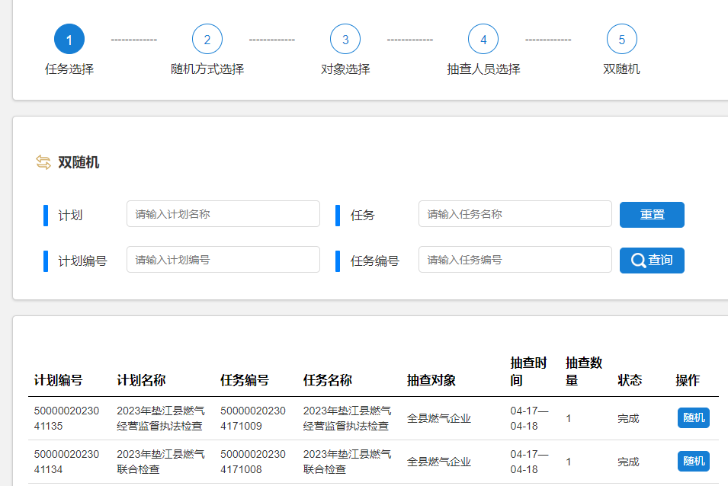Viewport: 728px width, 486px height.
Task: Click step 4 circle for 抽查人员选择
Action: coord(483,39)
